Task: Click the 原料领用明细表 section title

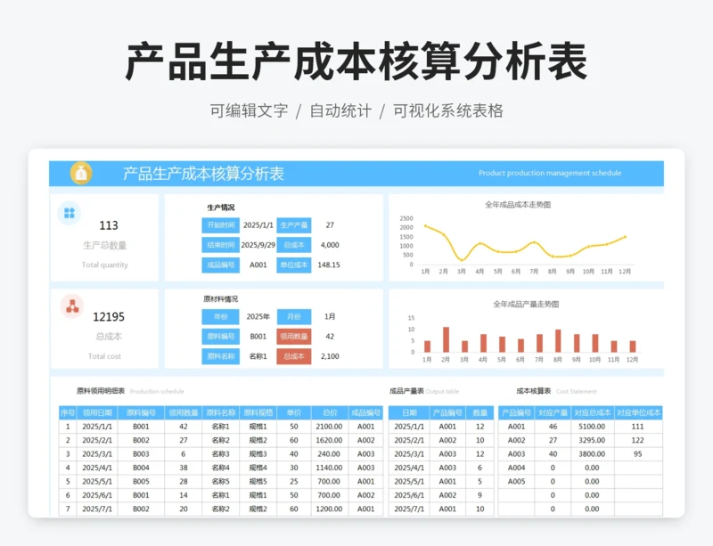Action: [101, 391]
